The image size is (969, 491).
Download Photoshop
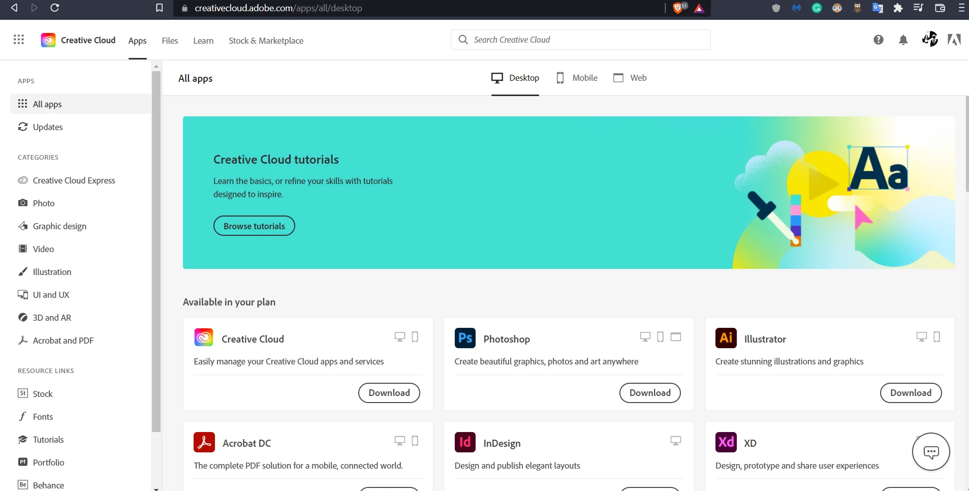[x=650, y=393]
